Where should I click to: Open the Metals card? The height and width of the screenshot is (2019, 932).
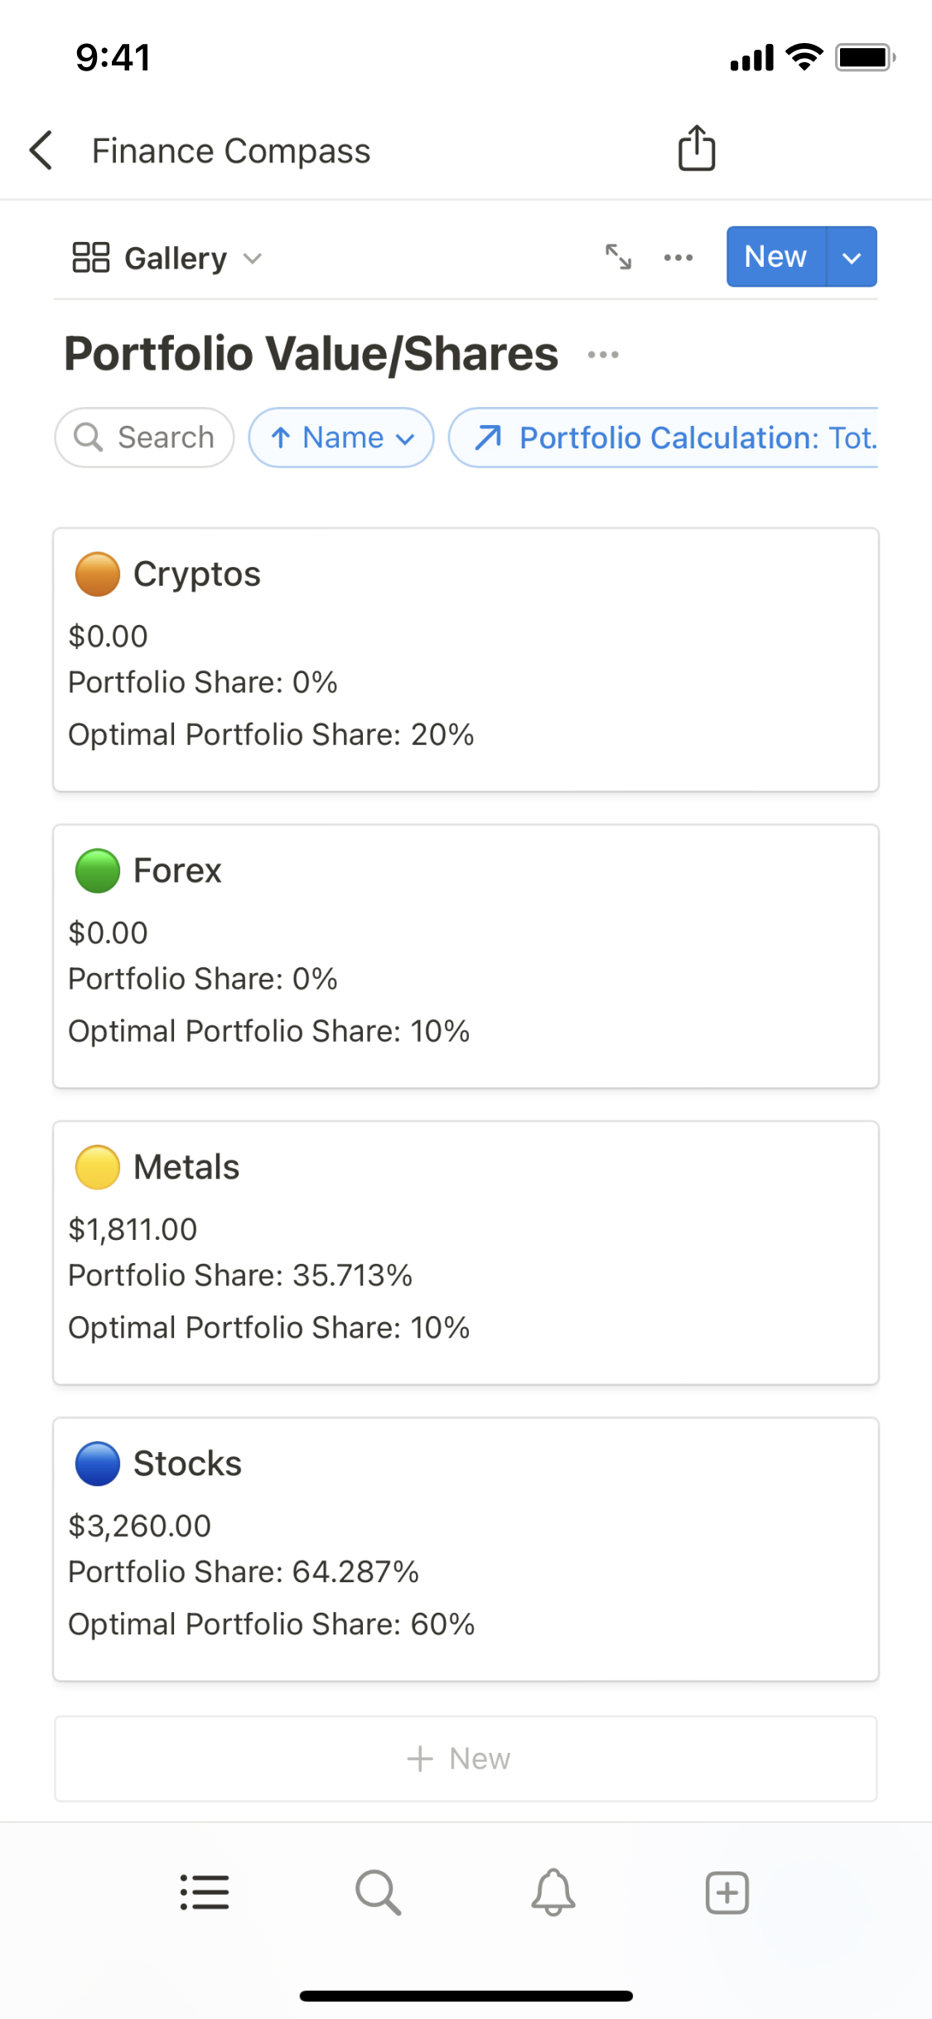tap(466, 1252)
